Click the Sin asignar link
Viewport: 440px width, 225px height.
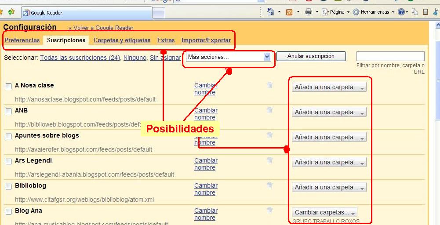click(x=165, y=58)
